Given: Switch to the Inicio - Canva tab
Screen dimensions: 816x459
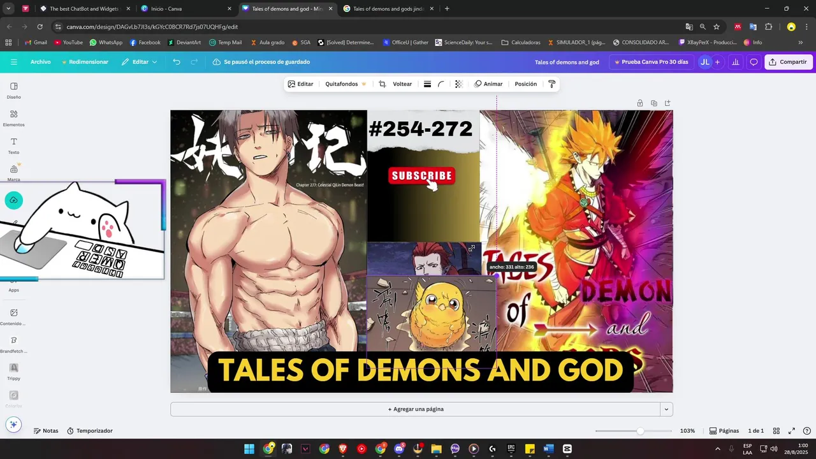Looking at the screenshot, I should tap(185, 9).
